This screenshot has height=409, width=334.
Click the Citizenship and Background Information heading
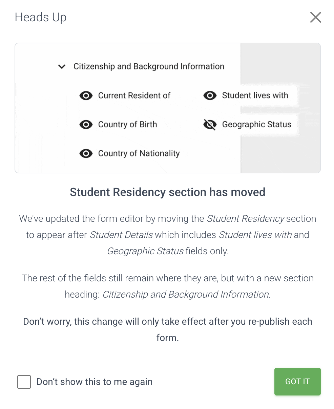click(x=149, y=66)
